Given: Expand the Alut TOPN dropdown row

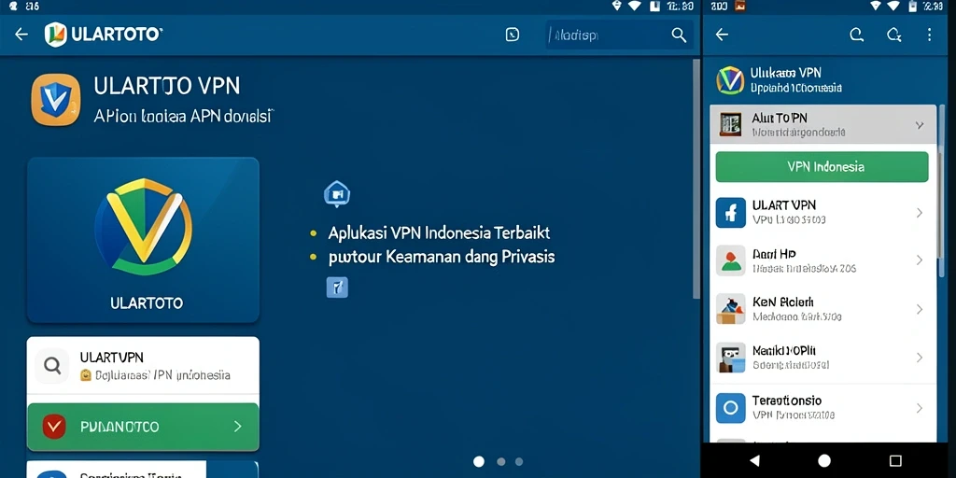Looking at the screenshot, I should 823,124.
